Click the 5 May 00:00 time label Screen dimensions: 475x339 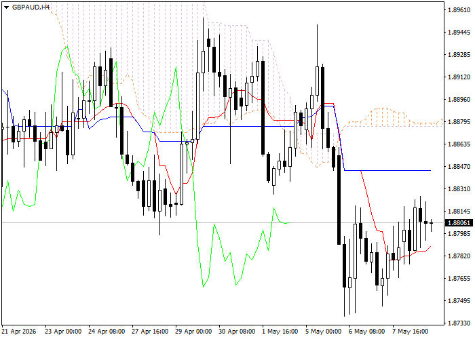click(x=324, y=332)
